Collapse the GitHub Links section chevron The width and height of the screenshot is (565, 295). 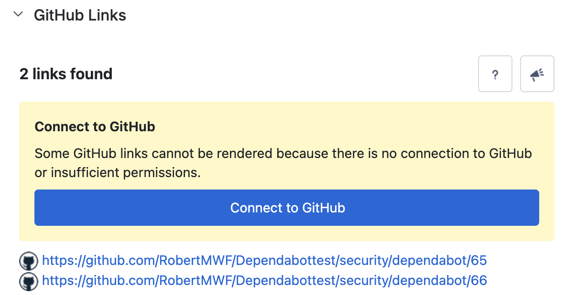point(18,15)
